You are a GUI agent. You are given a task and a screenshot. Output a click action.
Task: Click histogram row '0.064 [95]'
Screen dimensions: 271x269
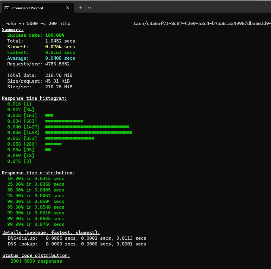pos(29,150)
